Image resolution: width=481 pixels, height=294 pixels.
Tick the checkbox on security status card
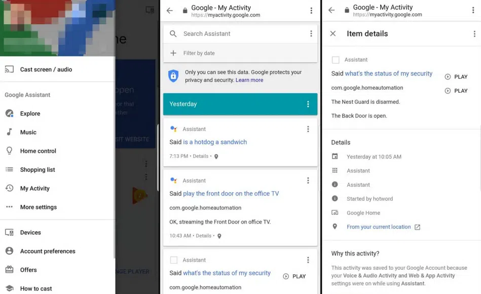[x=174, y=260]
